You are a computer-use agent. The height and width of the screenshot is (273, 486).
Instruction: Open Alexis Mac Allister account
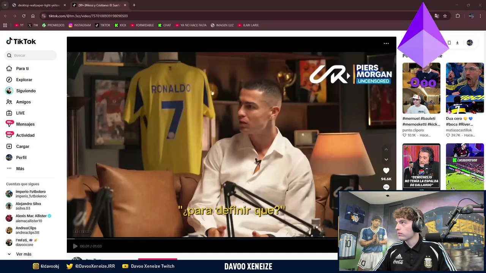point(31,218)
